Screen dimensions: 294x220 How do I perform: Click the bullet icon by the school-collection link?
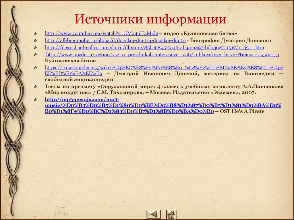[35, 48]
